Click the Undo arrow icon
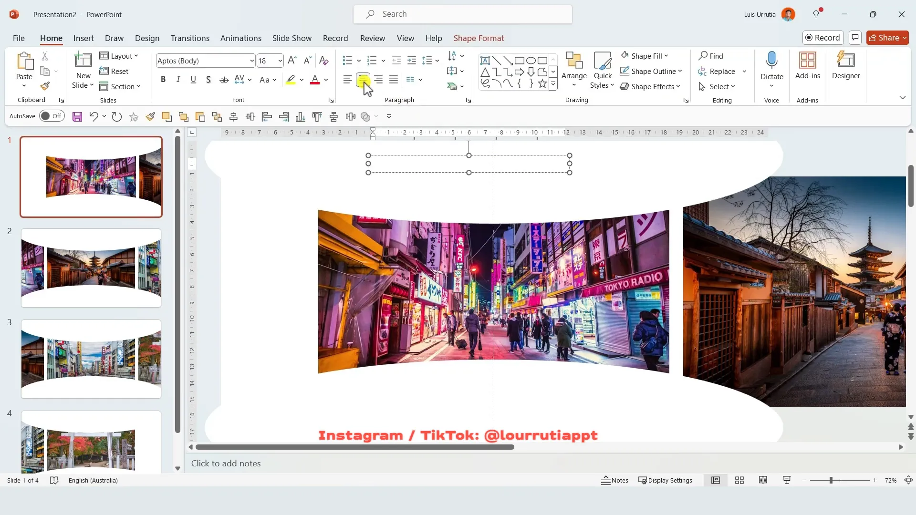 94,116
